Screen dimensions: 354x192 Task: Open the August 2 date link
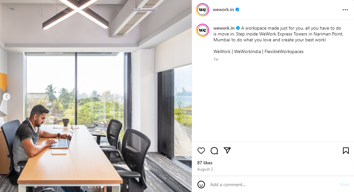[205, 169]
